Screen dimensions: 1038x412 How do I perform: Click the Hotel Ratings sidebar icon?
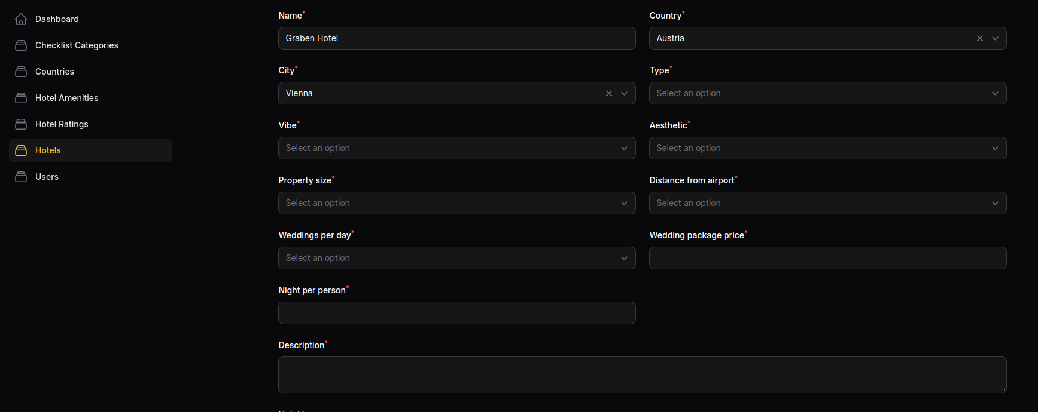[x=21, y=124]
